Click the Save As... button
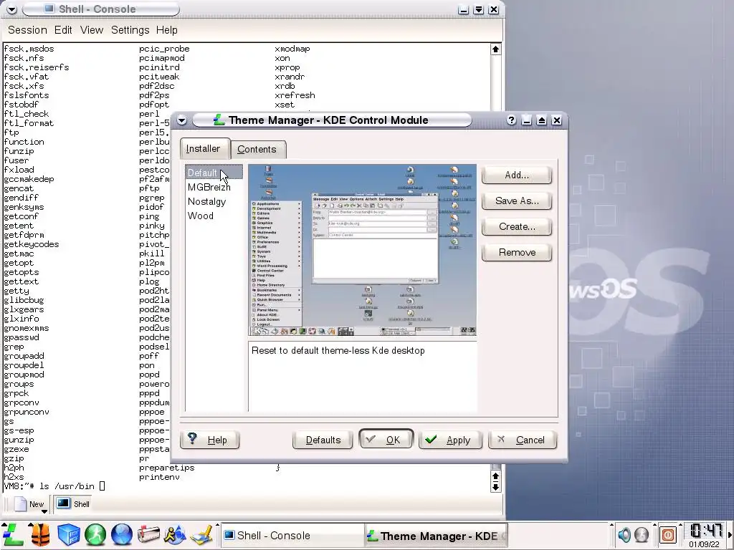The image size is (734, 550). click(x=517, y=201)
